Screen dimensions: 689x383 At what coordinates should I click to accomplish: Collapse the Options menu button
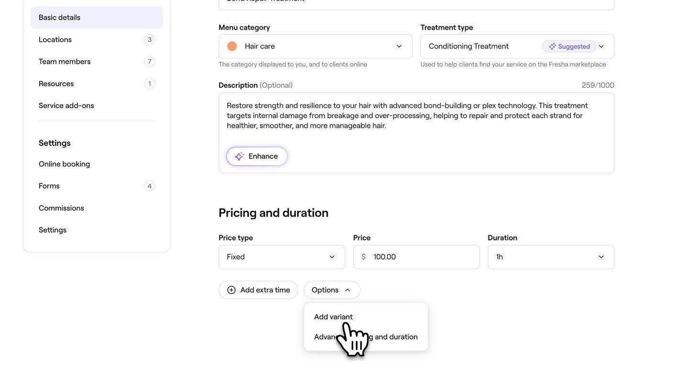coord(332,290)
